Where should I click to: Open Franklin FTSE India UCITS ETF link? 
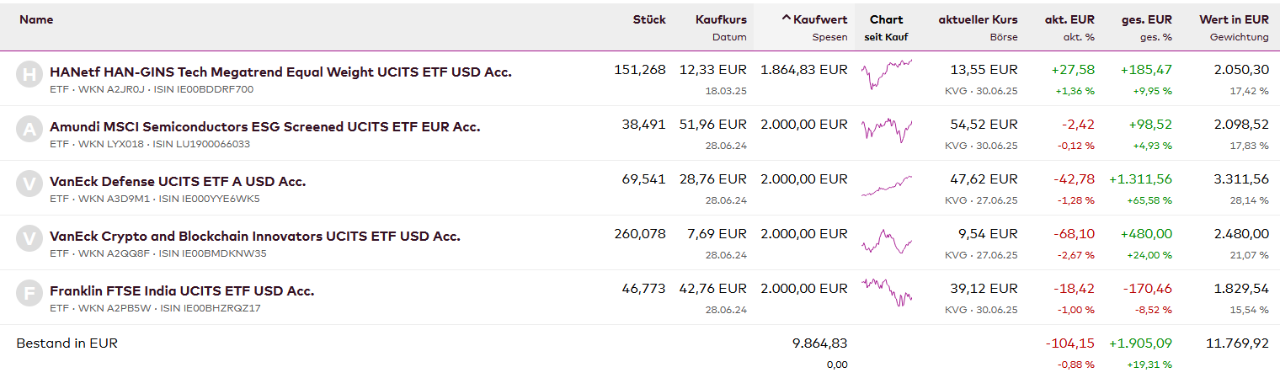(x=182, y=291)
